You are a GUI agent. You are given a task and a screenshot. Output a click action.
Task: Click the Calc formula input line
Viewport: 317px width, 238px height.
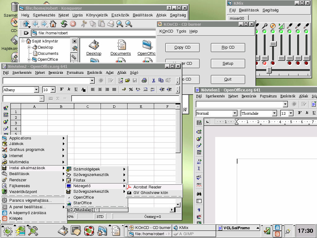tap(125, 98)
